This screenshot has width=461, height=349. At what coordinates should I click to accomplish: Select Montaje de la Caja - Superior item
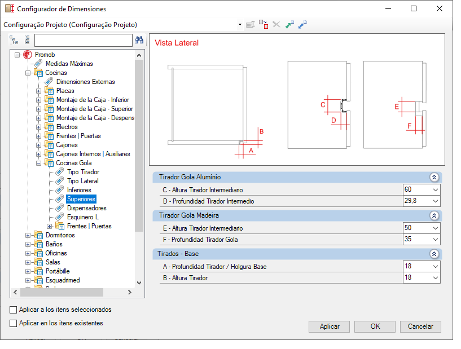(95, 109)
